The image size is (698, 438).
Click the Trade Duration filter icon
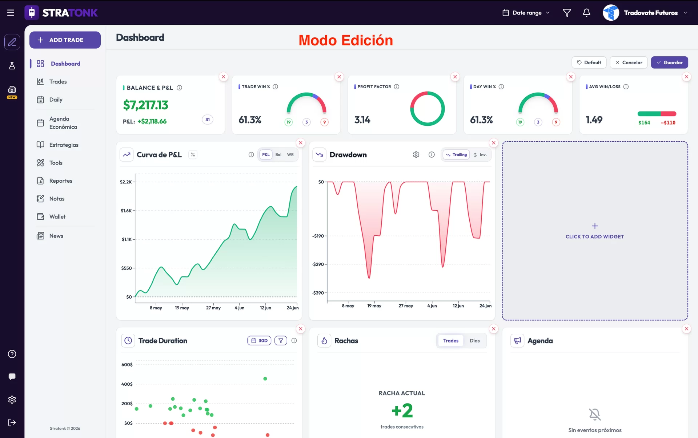point(281,341)
